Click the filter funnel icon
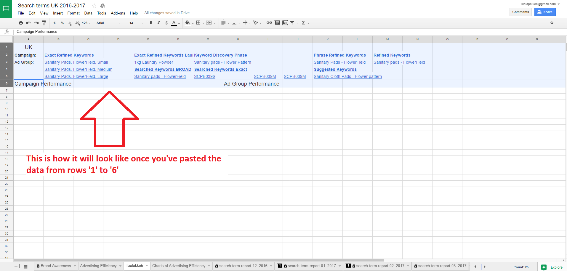Image resolution: width=567 pixels, height=271 pixels. 292,23
